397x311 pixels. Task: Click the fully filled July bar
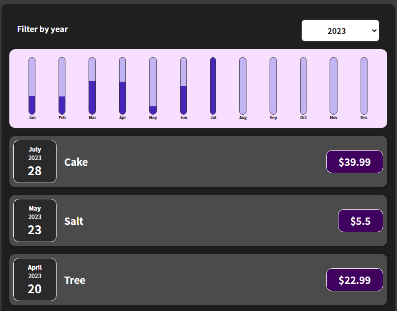[x=213, y=86]
